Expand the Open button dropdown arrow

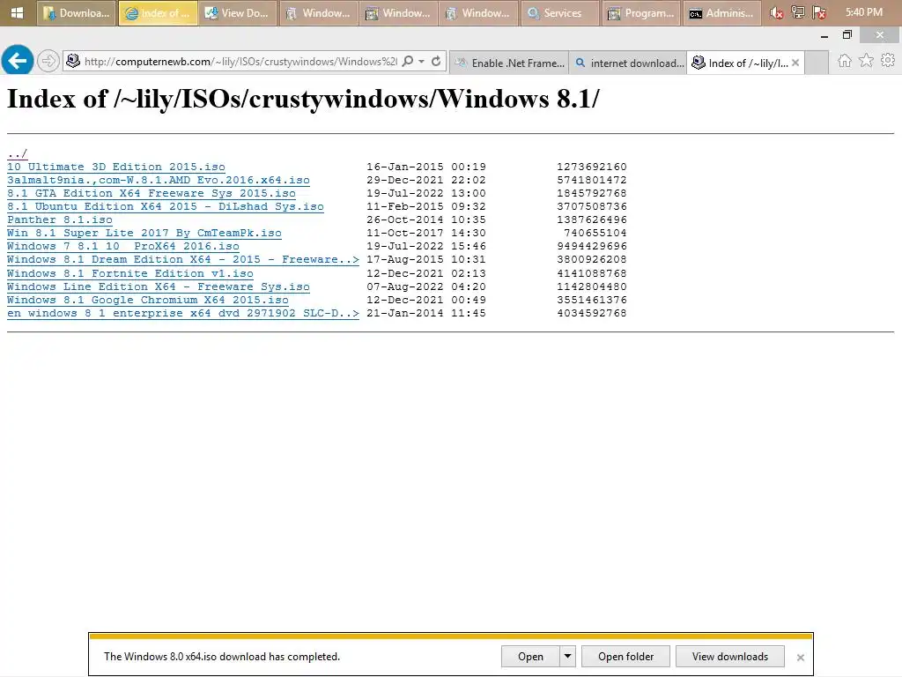coord(568,656)
